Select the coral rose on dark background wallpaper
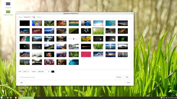The image size is (177, 99). pos(49,54)
